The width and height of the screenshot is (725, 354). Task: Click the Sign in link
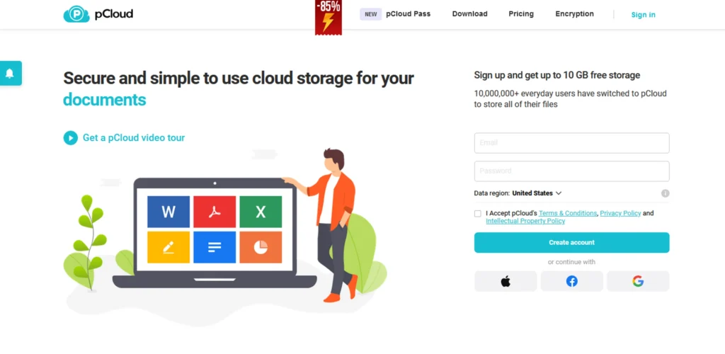tap(643, 15)
